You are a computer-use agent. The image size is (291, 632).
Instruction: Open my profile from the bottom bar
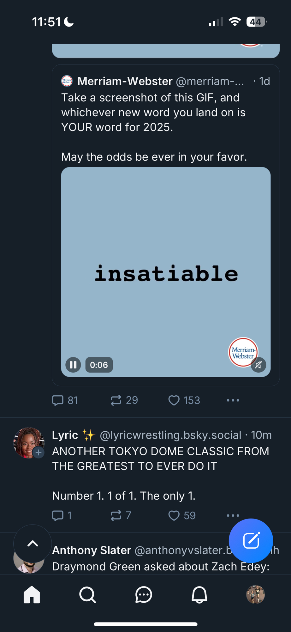(255, 595)
